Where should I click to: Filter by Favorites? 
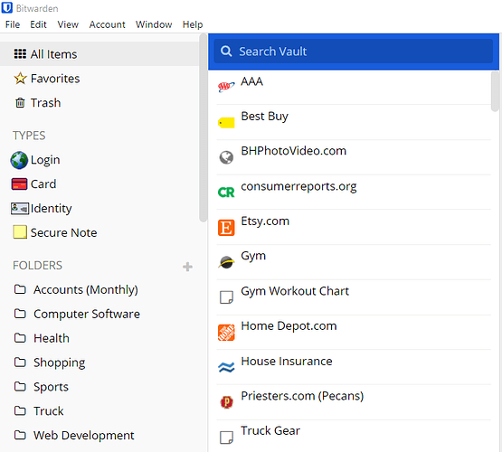[55, 79]
